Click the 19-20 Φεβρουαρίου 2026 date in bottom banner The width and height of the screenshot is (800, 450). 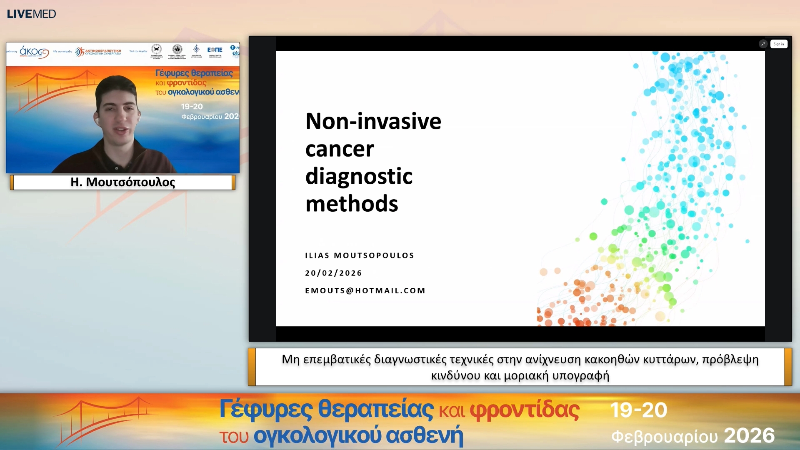point(692,422)
